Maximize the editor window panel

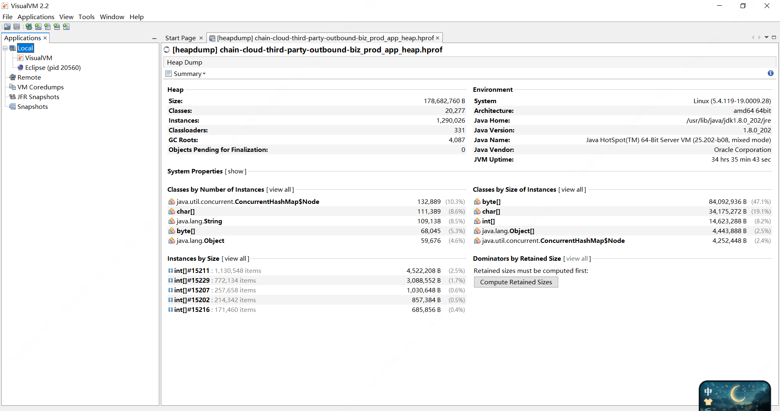pyautogui.click(x=774, y=37)
